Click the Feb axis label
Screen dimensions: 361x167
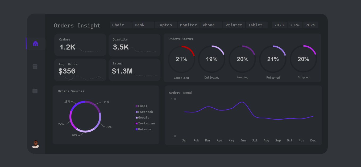pos(196,140)
